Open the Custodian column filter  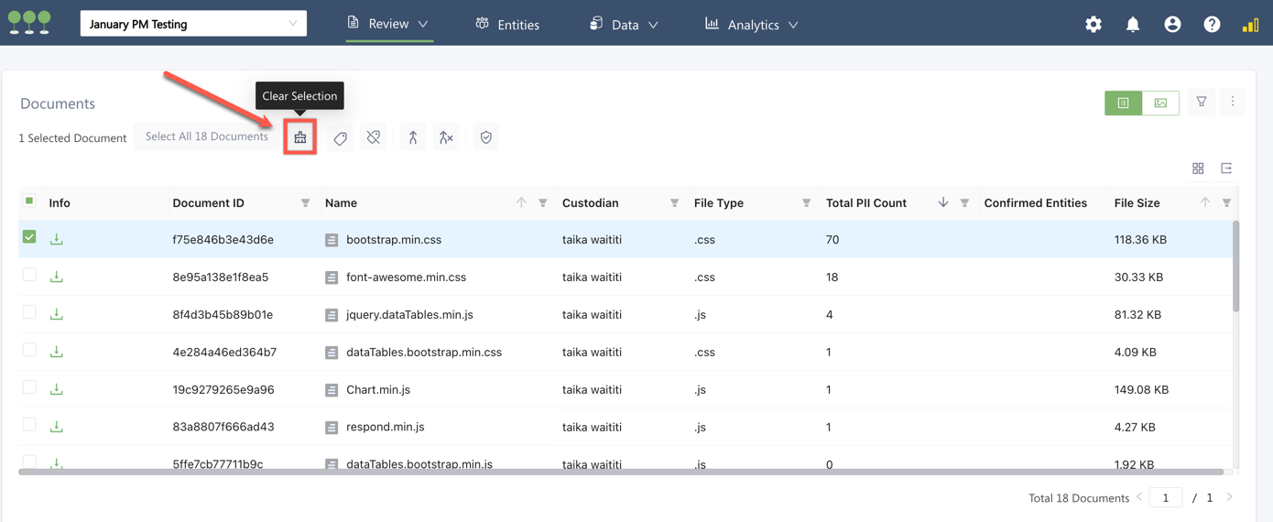click(x=674, y=203)
